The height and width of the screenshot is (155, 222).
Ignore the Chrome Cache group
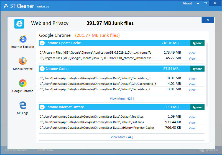[x=197, y=69]
